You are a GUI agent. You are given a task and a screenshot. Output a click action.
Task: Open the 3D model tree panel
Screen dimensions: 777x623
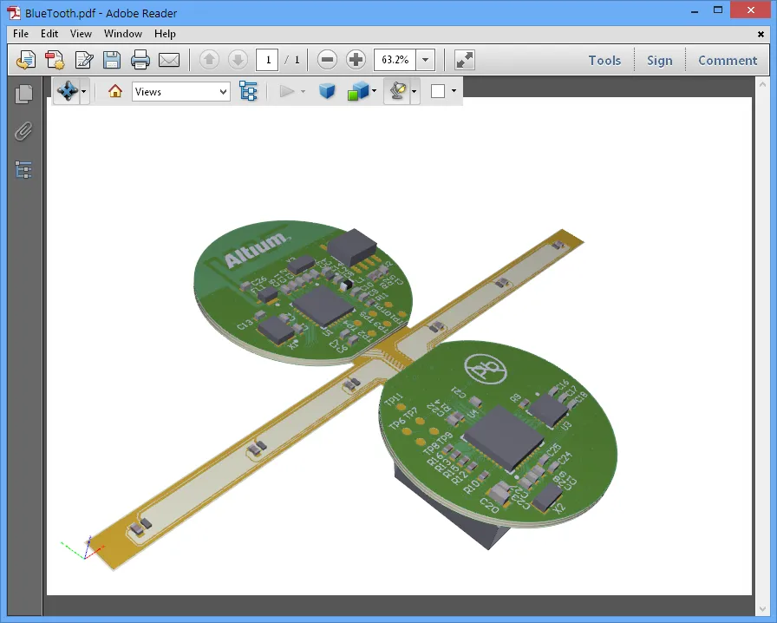tap(249, 91)
